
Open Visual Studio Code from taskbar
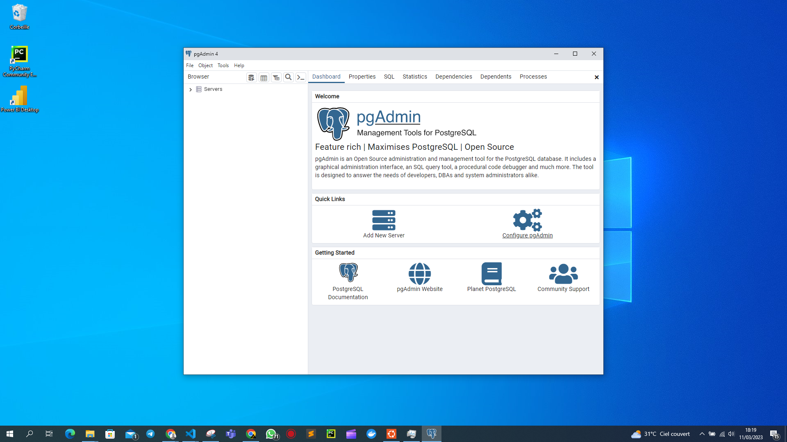coord(191,434)
